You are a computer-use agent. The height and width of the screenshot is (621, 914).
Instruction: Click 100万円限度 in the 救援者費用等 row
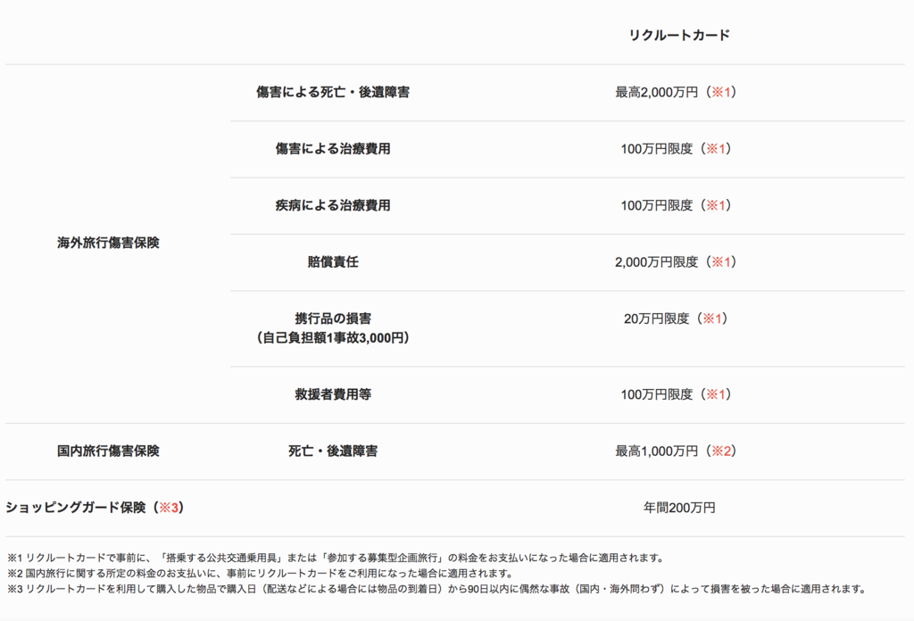pyautogui.click(x=656, y=394)
